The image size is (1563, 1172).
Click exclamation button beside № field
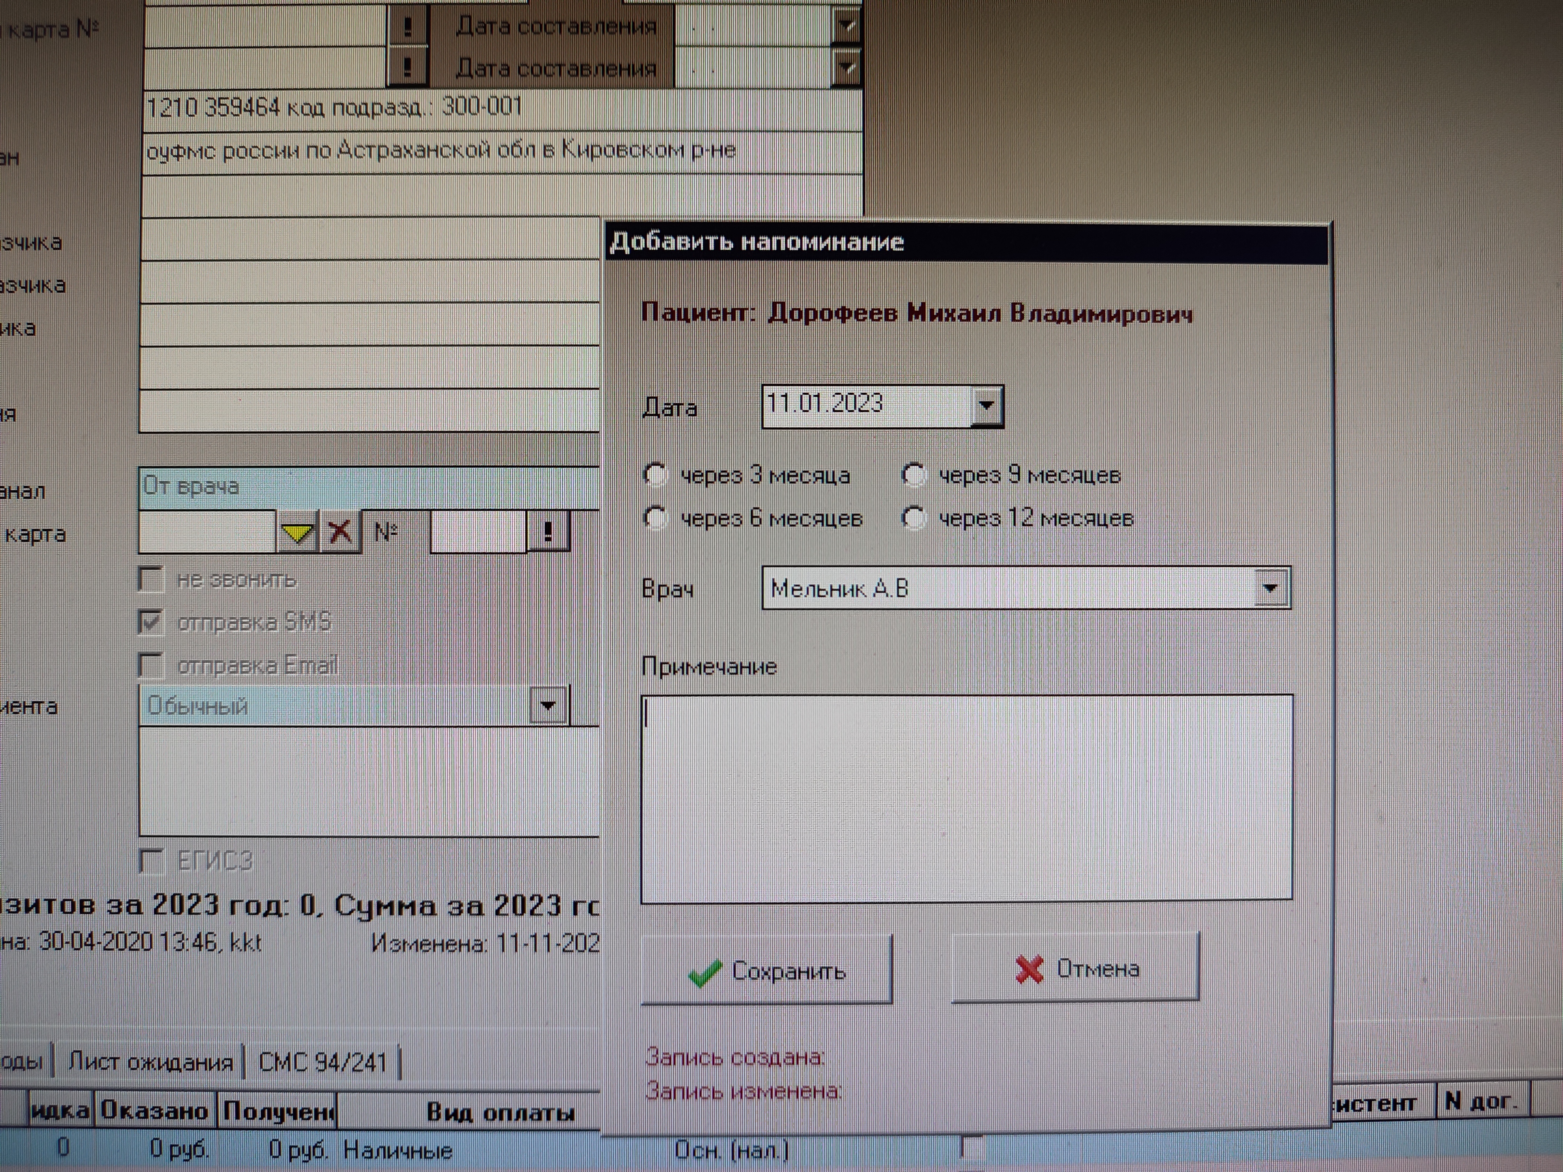[548, 531]
